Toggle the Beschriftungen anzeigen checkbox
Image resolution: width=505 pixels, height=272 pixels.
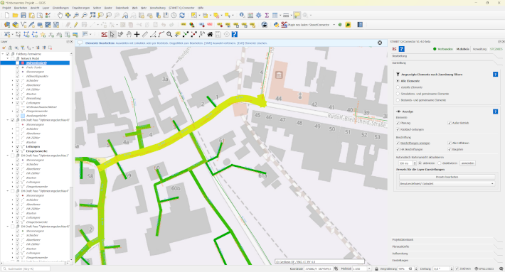point(398,143)
